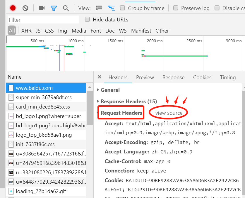Screen dimensions: 245x198
Task: Open the Cookies tab
Action: (x=202, y=77)
